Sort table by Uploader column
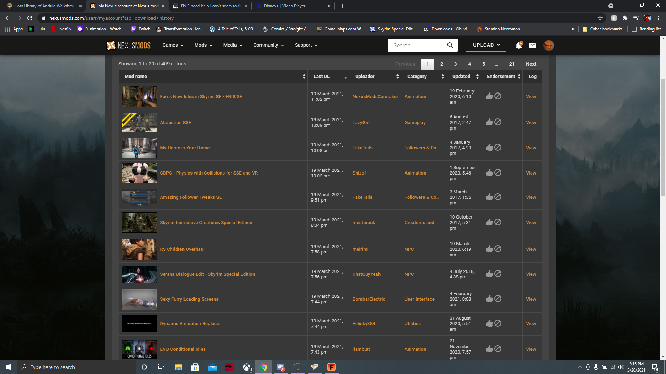The width and height of the screenshot is (666, 374). 375,77
